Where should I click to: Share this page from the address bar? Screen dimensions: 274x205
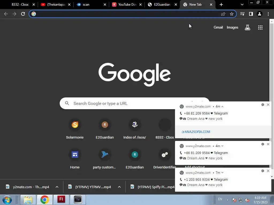click(x=223, y=14)
